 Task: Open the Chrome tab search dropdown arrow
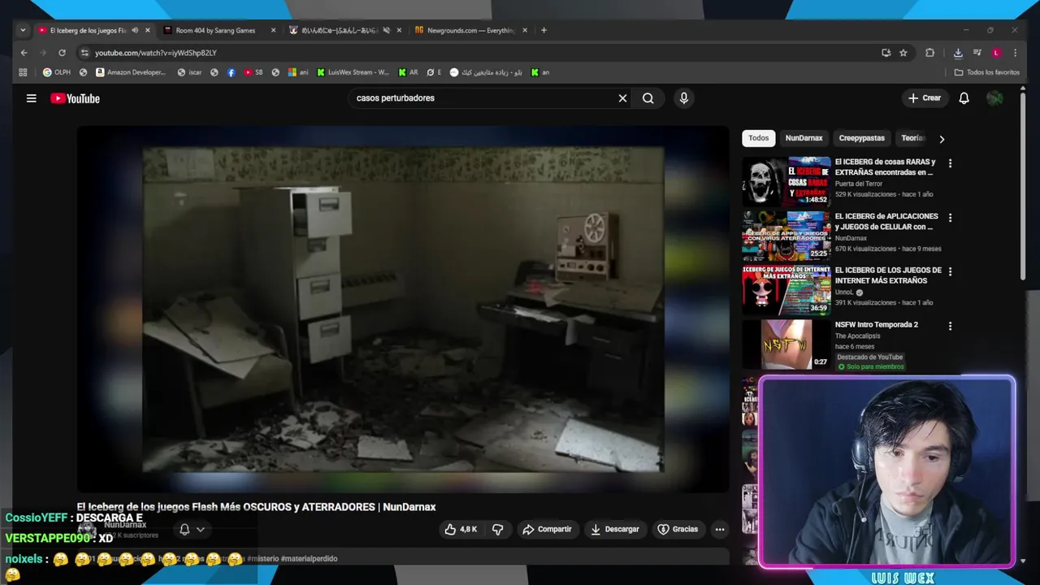tap(23, 30)
